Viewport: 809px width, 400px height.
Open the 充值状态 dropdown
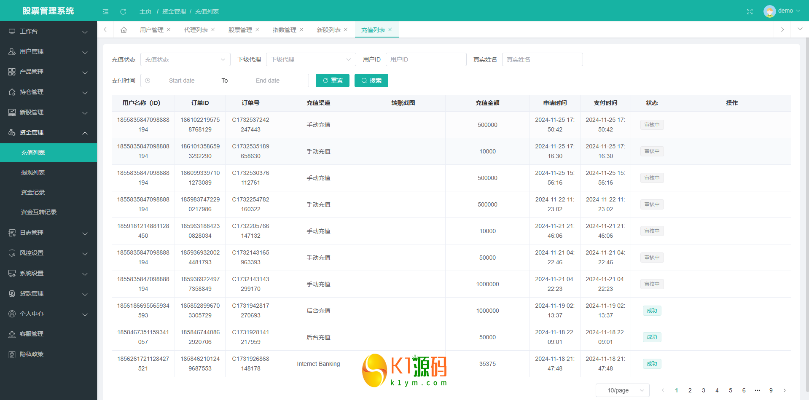[x=185, y=59]
